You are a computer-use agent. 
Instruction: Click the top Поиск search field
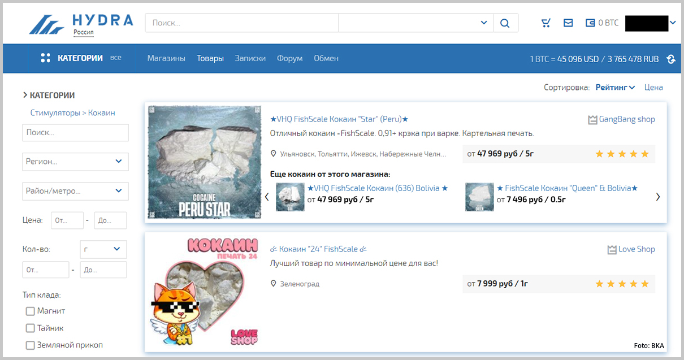(241, 23)
